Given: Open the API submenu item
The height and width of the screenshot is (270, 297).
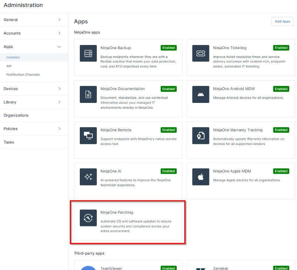Looking at the screenshot, I should pyautogui.click(x=9, y=66).
